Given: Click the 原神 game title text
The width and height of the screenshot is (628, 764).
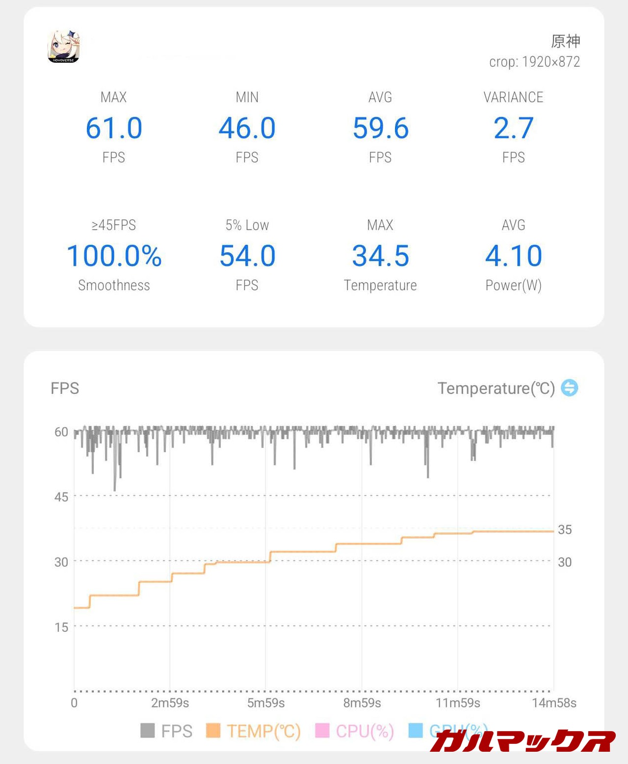Looking at the screenshot, I should pos(565,41).
